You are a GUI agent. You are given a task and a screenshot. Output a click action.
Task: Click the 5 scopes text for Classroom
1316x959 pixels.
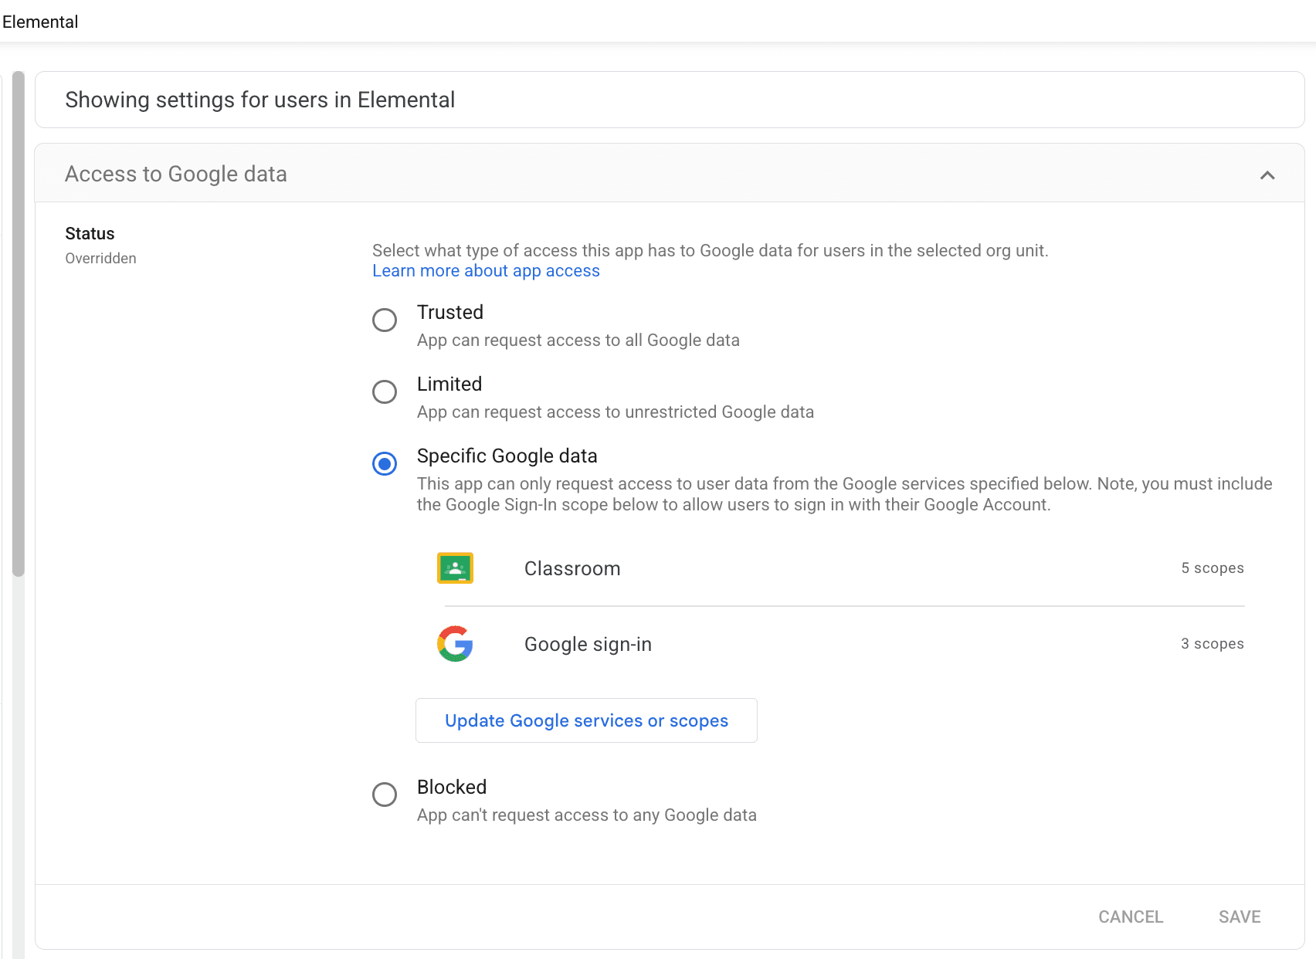point(1213,568)
